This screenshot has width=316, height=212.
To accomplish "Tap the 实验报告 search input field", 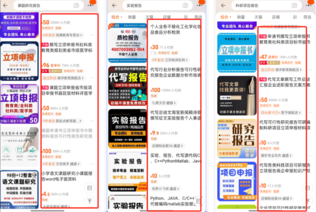I will pos(149,5).
